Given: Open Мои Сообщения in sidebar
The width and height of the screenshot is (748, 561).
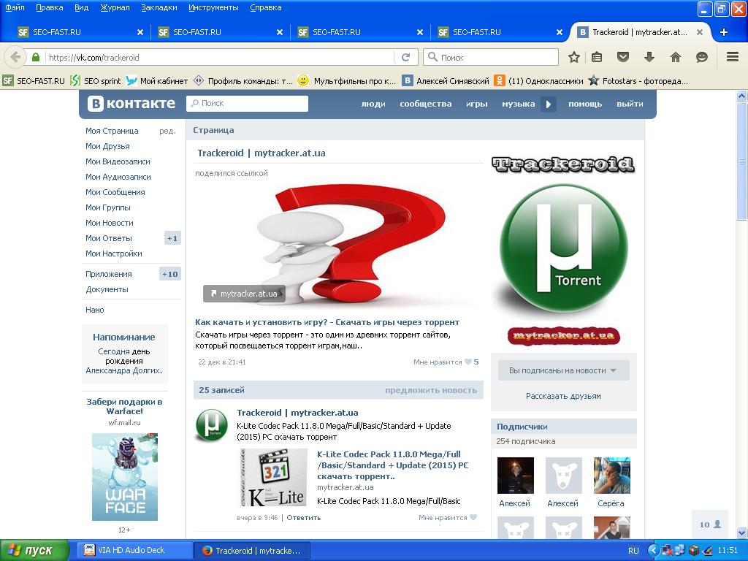Looking at the screenshot, I should pos(115,192).
